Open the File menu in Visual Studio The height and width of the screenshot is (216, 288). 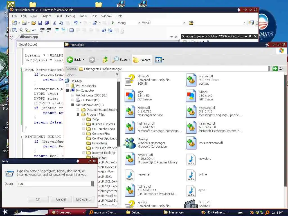pyautogui.click(x=14, y=16)
